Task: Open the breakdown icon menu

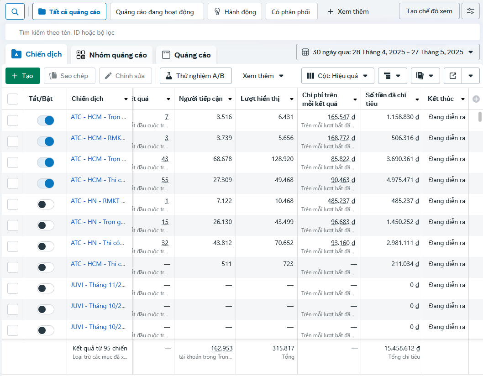Action: tap(393, 76)
